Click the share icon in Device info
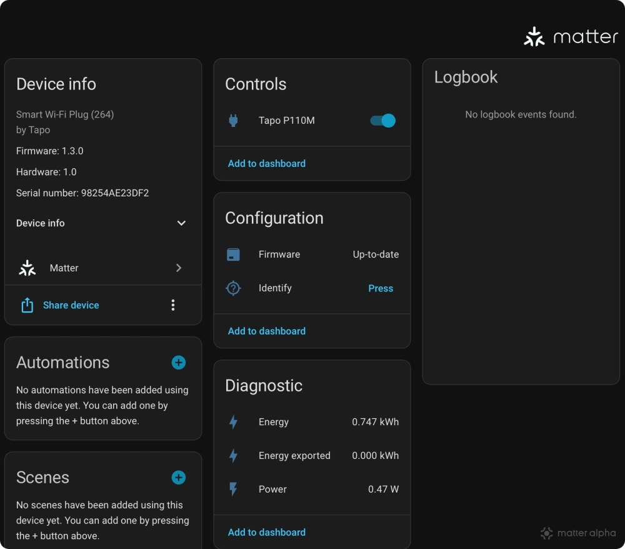 [x=27, y=305]
